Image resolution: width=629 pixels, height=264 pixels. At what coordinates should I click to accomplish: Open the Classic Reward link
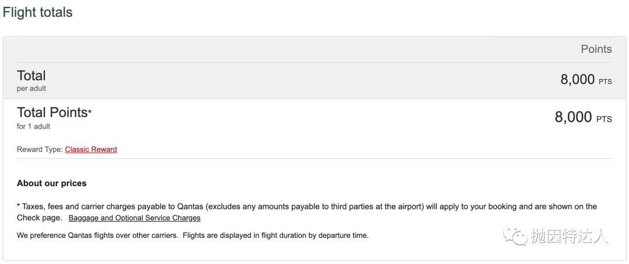point(91,149)
